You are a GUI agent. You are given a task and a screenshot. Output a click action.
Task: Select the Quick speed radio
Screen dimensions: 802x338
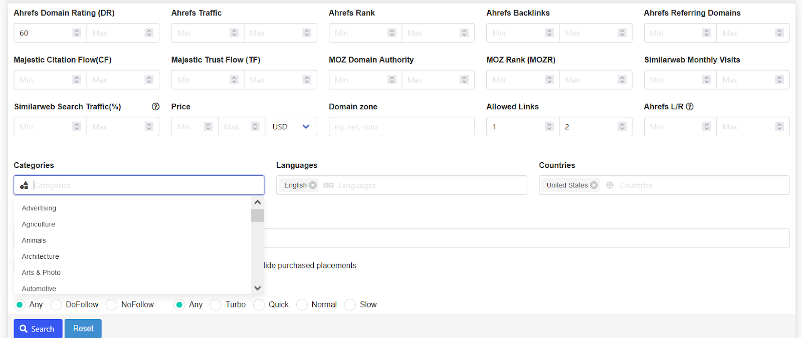click(x=259, y=304)
